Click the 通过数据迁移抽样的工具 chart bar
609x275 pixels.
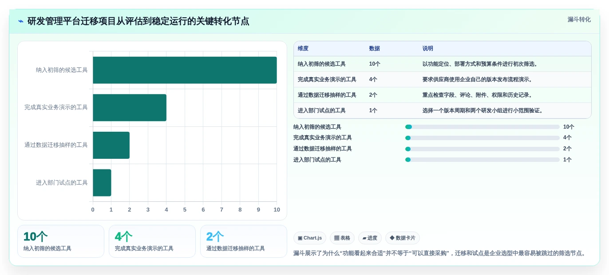click(111, 145)
